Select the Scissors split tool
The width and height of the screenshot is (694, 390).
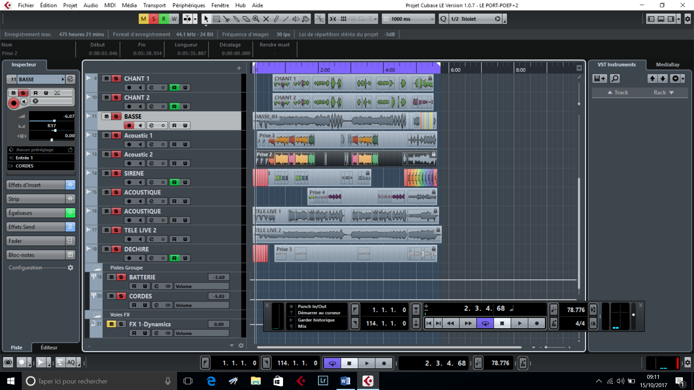click(227, 19)
